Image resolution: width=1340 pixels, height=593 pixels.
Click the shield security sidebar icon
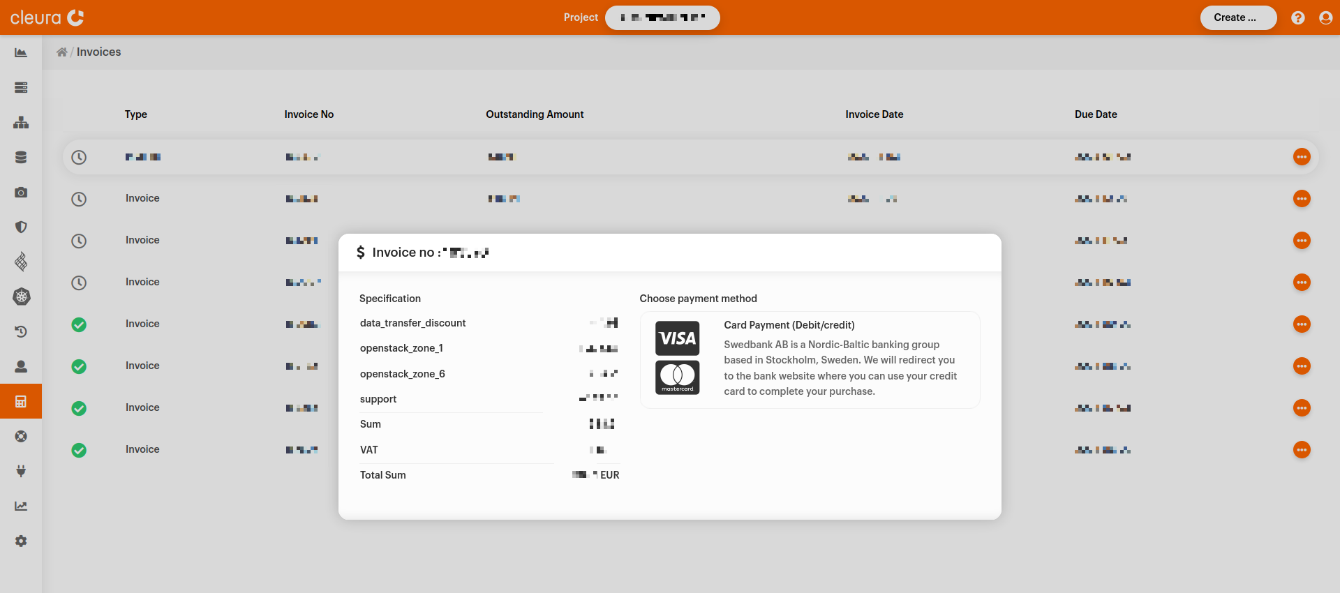coord(21,227)
